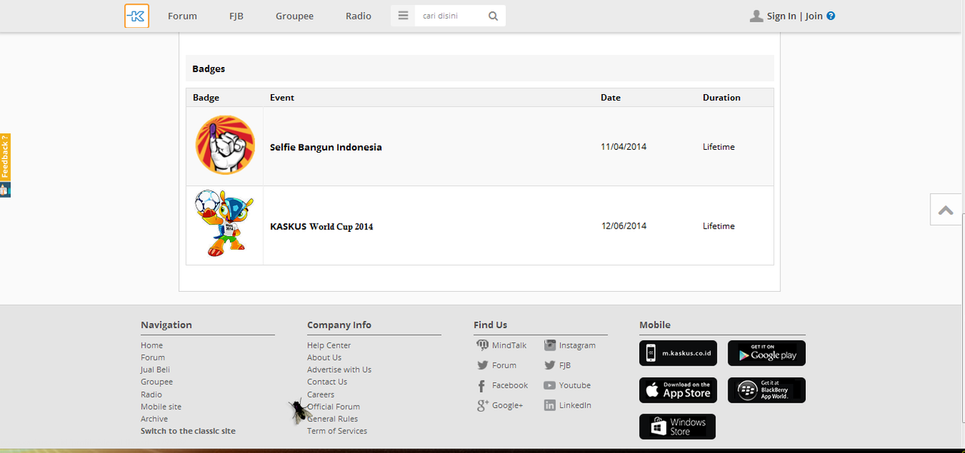The height and width of the screenshot is (453, 965).
Task: Click the KASKUS World Cup 2014 badge image
Action: tap(224, 223)
